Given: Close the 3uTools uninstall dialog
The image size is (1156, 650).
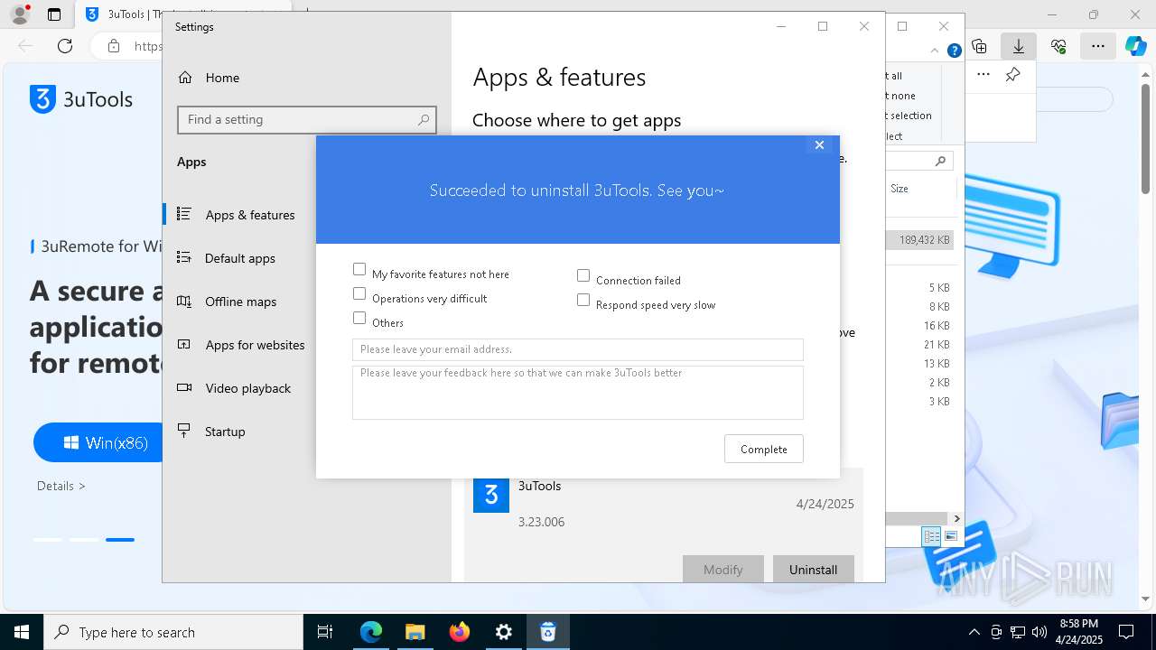Looking at the screenshot, I should point(819,144).
